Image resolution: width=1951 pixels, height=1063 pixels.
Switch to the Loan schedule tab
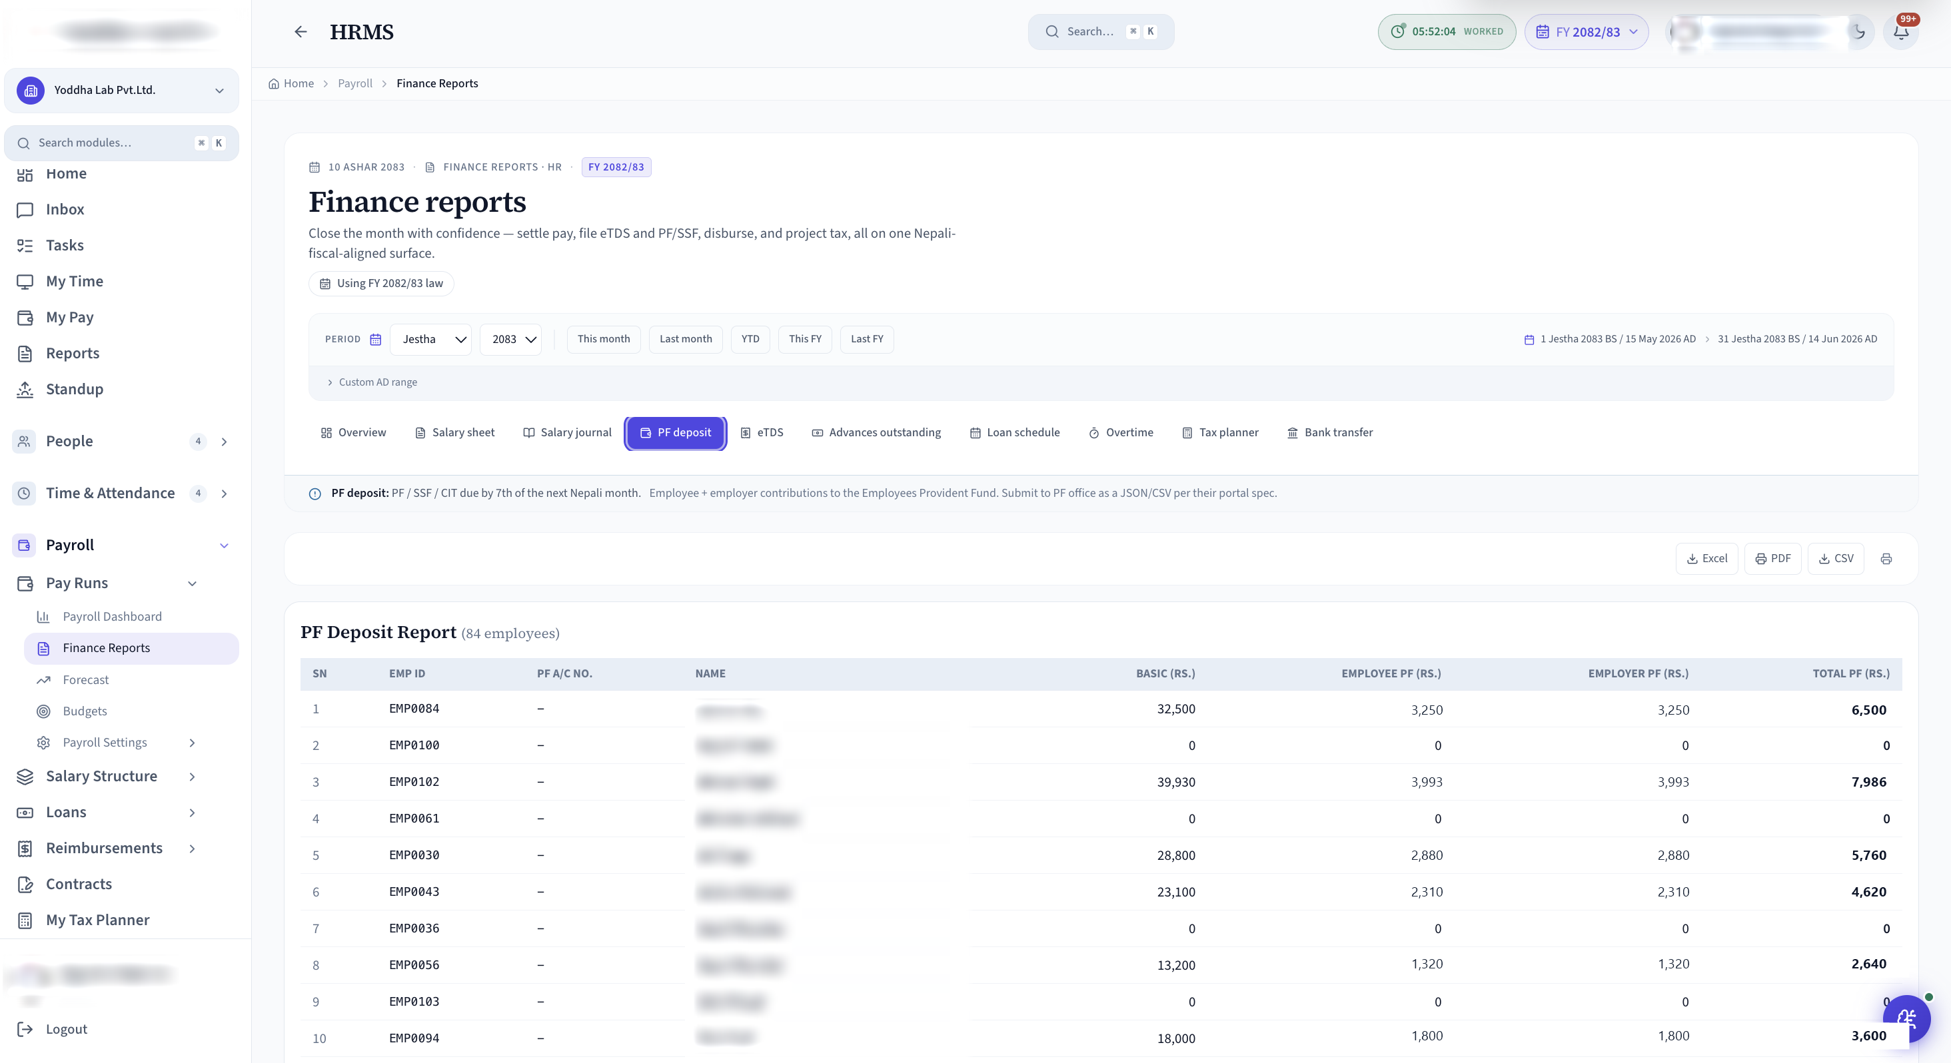pyautogui.click(x=1014, y=432)
